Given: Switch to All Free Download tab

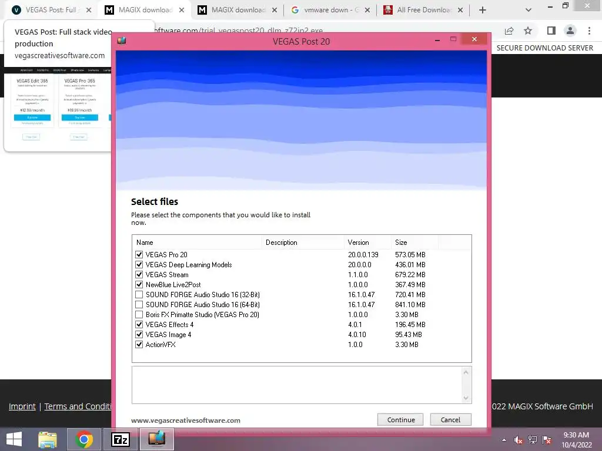Looking at the screenshot, I should click(x=424, y=10).
